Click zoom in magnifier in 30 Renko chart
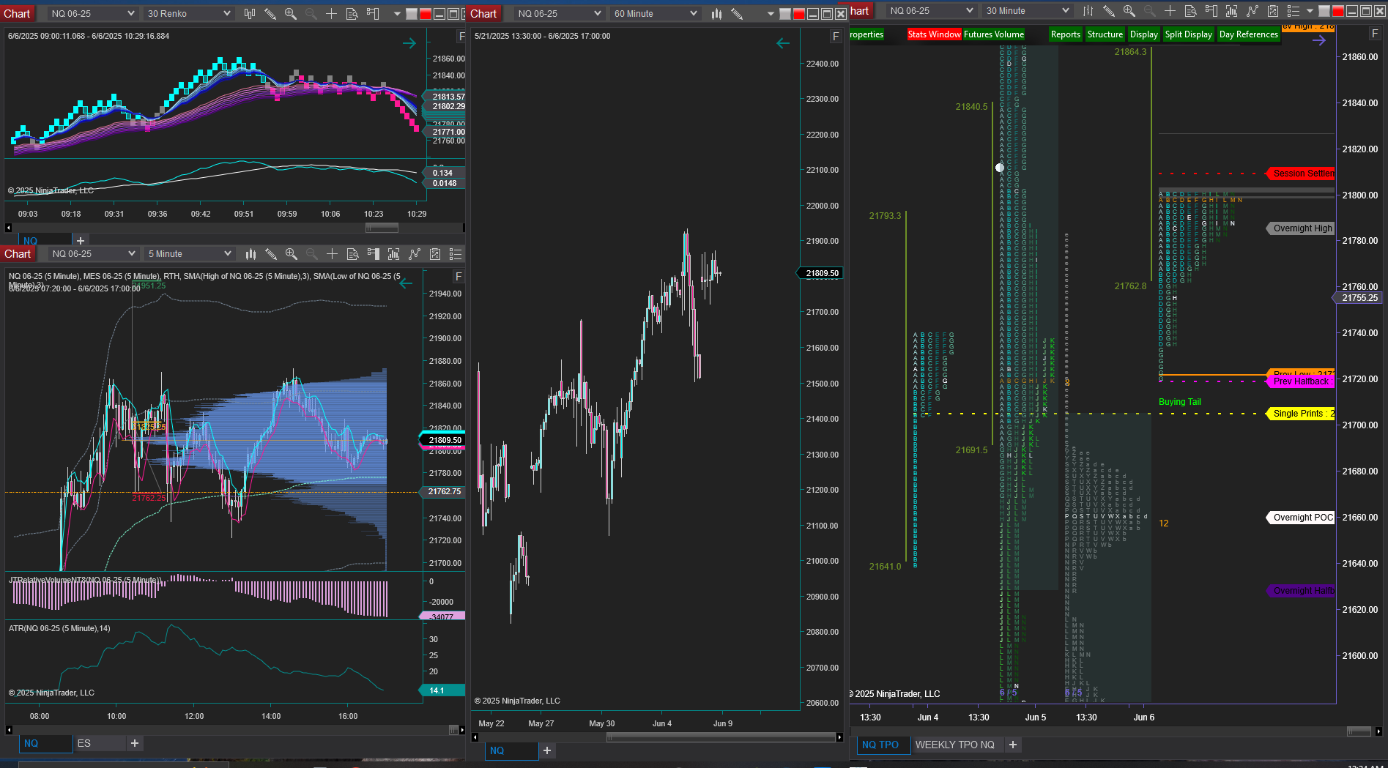The height and width of the screenshot is (768, 1388). tap(291, 13)
